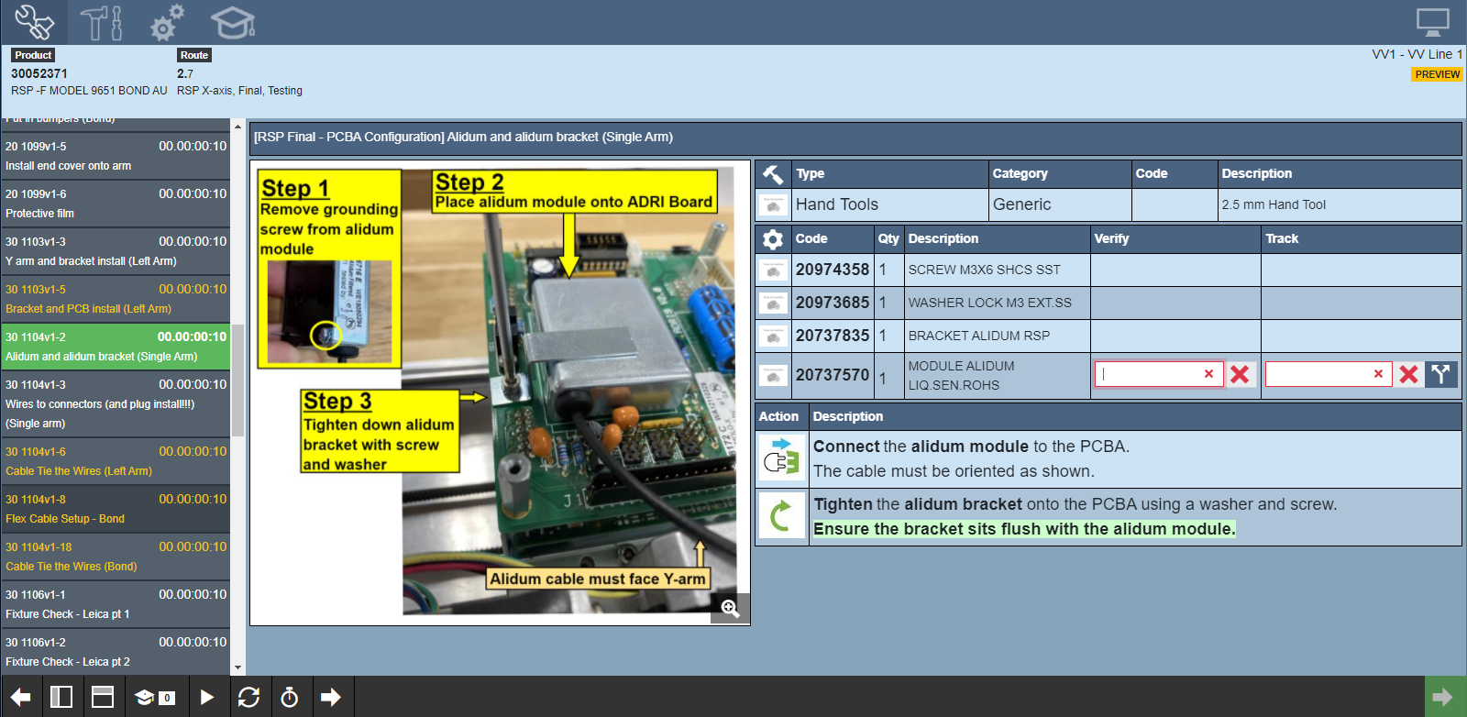The image size is (1467, 717).
Task: Open image thumbnail for part 20737835
Action: (774, 336)
